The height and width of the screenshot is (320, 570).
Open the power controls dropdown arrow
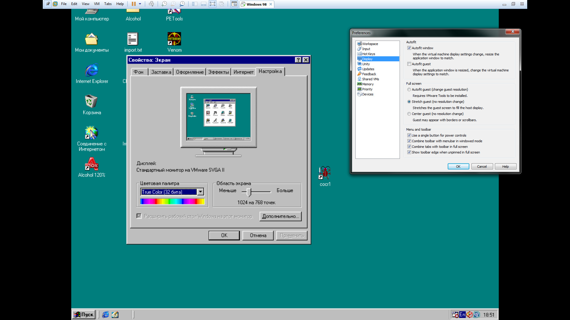[x=140, y=4]
